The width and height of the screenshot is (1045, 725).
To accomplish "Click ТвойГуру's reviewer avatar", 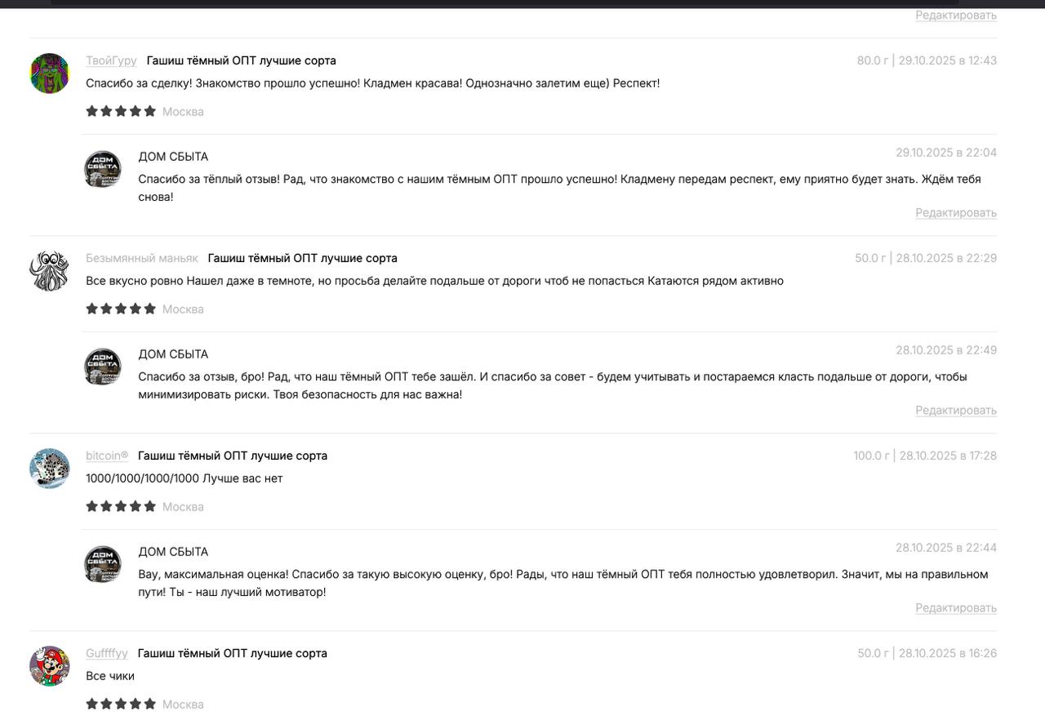I will pos(50,73).
